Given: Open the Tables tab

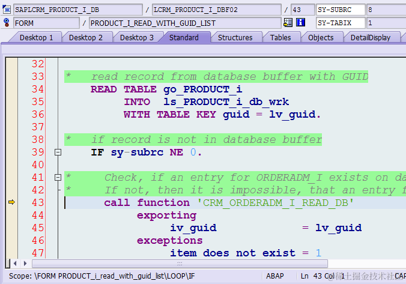Looking at the screenshot, I should [280, 38].
